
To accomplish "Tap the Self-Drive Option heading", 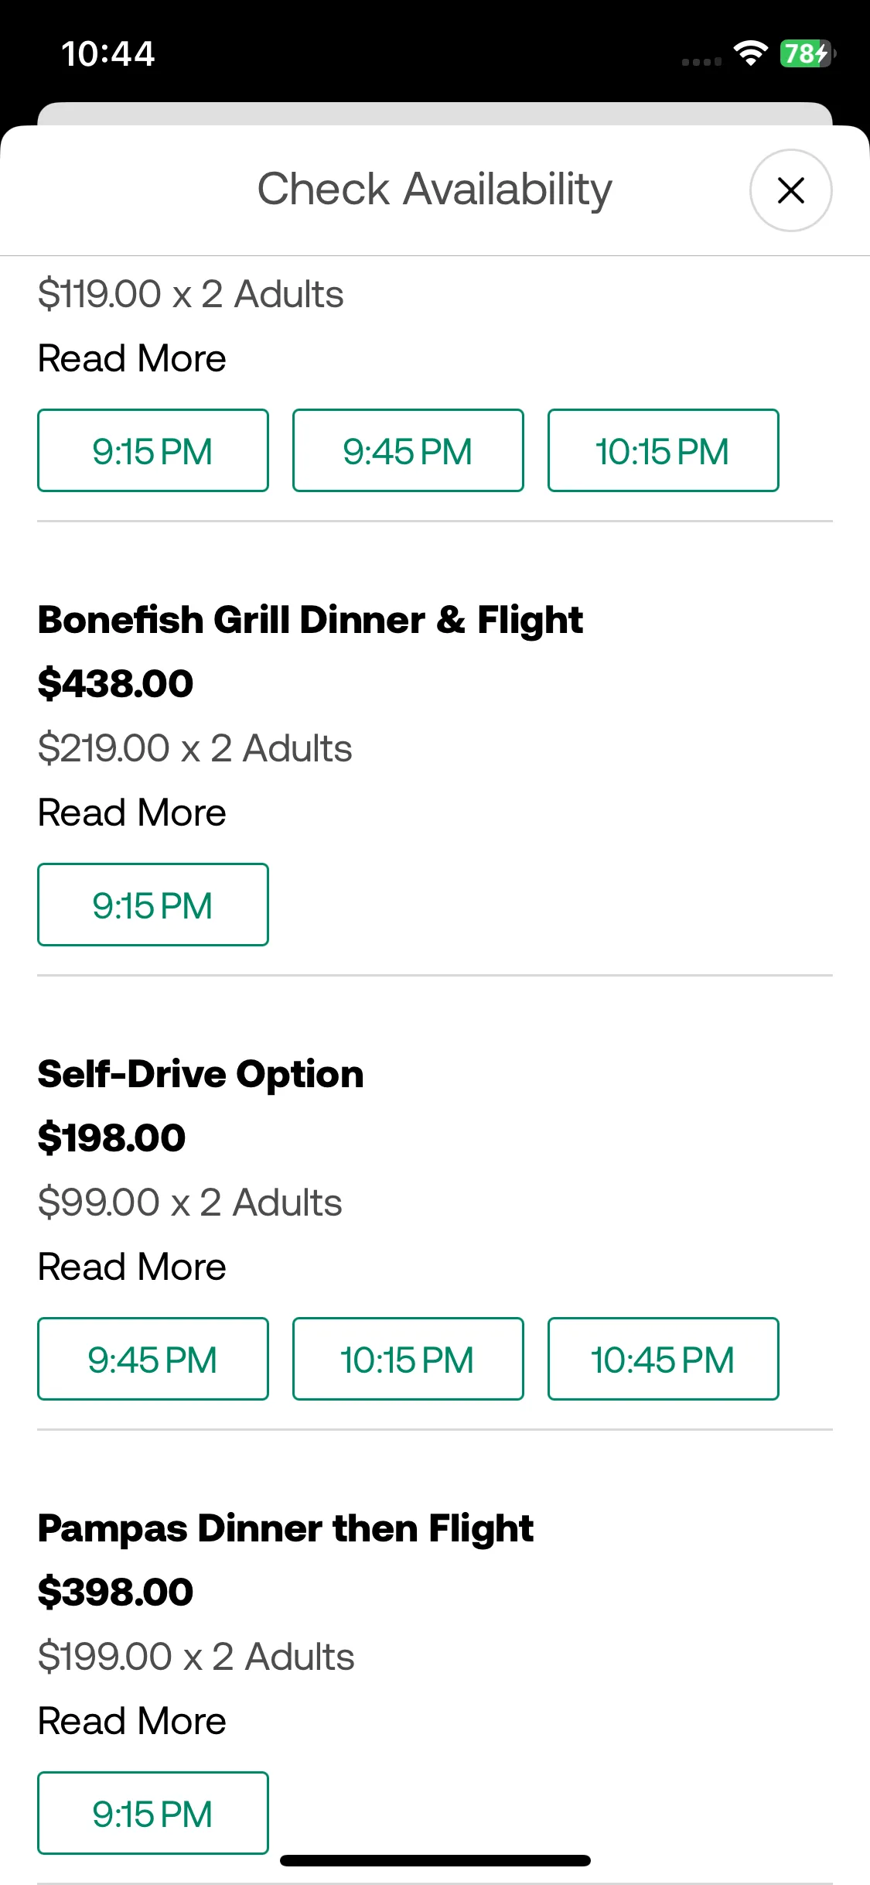I will click(x=201, y=1075).
